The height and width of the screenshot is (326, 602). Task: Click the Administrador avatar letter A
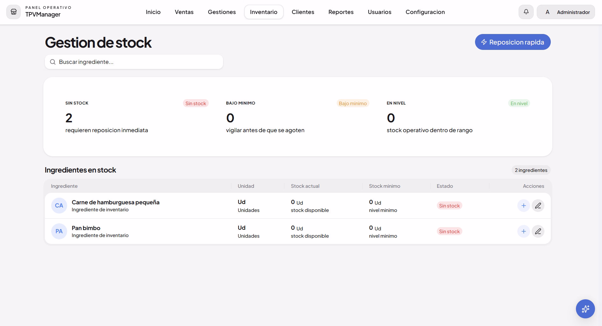pyautogui.click(x=547, y=12)
